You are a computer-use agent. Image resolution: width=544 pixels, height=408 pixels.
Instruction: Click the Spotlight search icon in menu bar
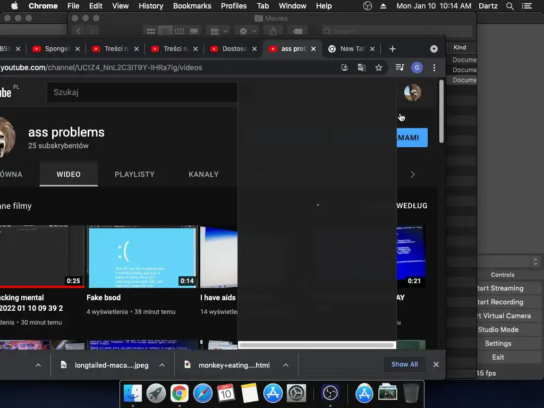point(509,6)
